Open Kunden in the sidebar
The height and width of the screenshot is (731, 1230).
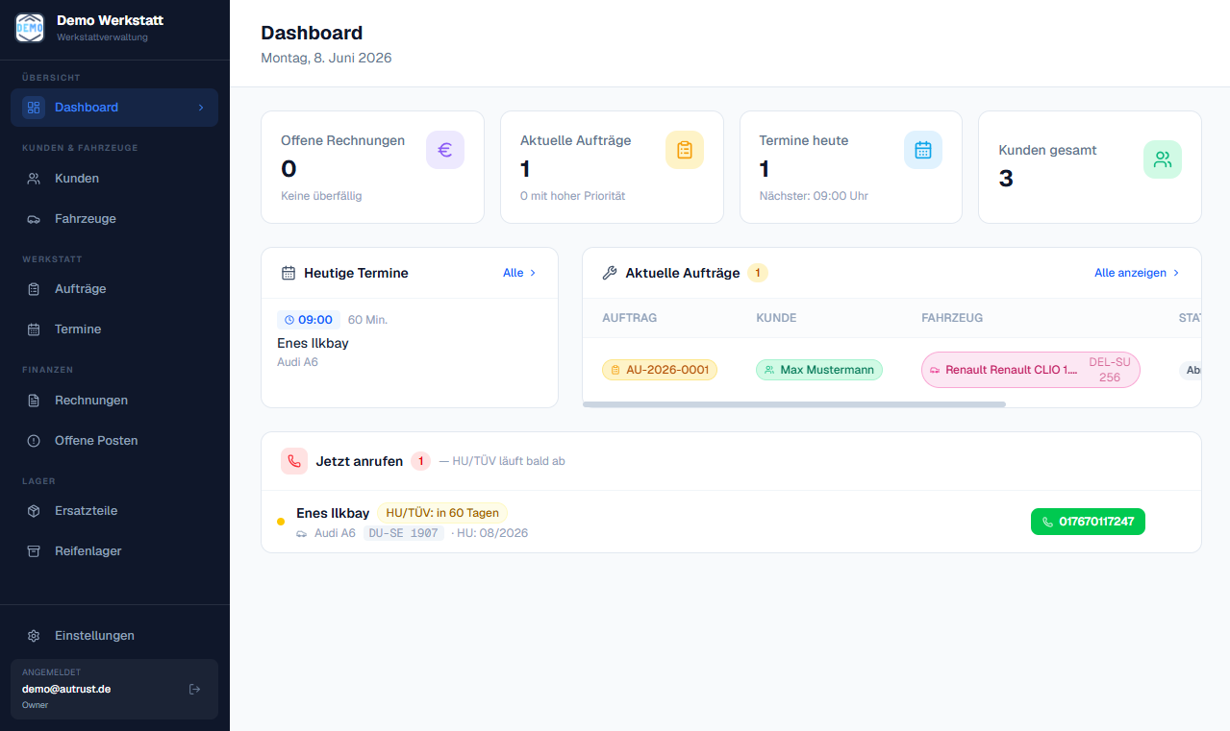(114, 179)
